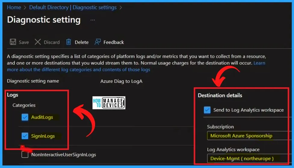This screenshot has height=168, width=294.
Task: Click the Feedback label in the toolbar
Action: coord(114,42)
